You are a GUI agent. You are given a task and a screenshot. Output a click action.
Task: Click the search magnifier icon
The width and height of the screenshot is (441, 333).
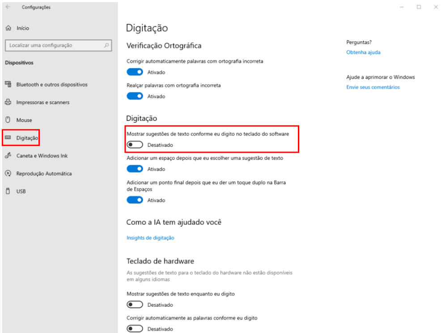coord(106,45)
